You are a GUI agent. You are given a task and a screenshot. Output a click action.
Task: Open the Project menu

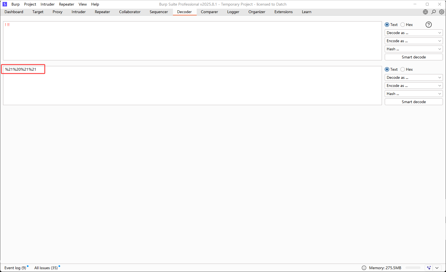(x=30, y=4)
